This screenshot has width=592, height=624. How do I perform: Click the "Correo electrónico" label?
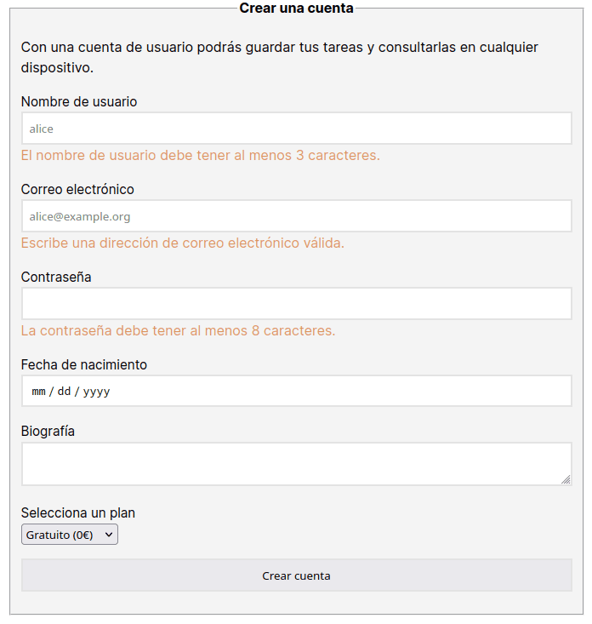[77, 189]
